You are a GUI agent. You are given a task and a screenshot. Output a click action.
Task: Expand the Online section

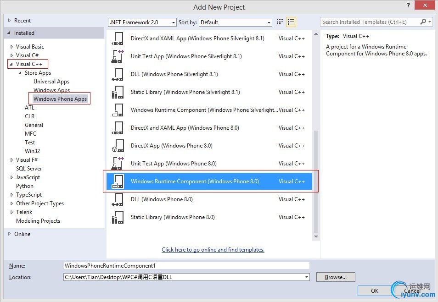[x=10, y=234]
